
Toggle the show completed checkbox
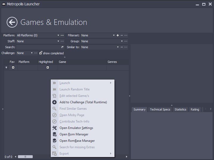tap(41, 53)
